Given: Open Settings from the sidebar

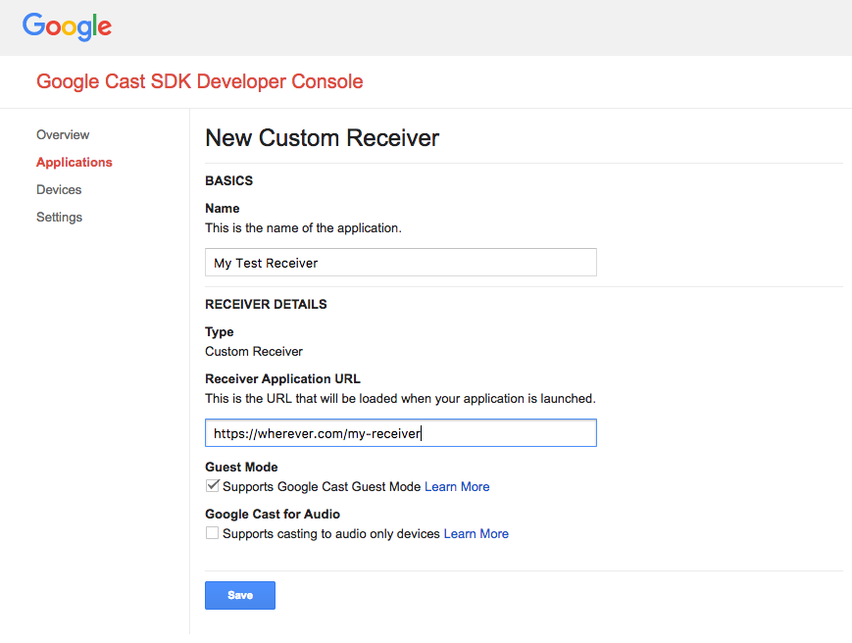Looking at the screenshot, I should point(59,217).
